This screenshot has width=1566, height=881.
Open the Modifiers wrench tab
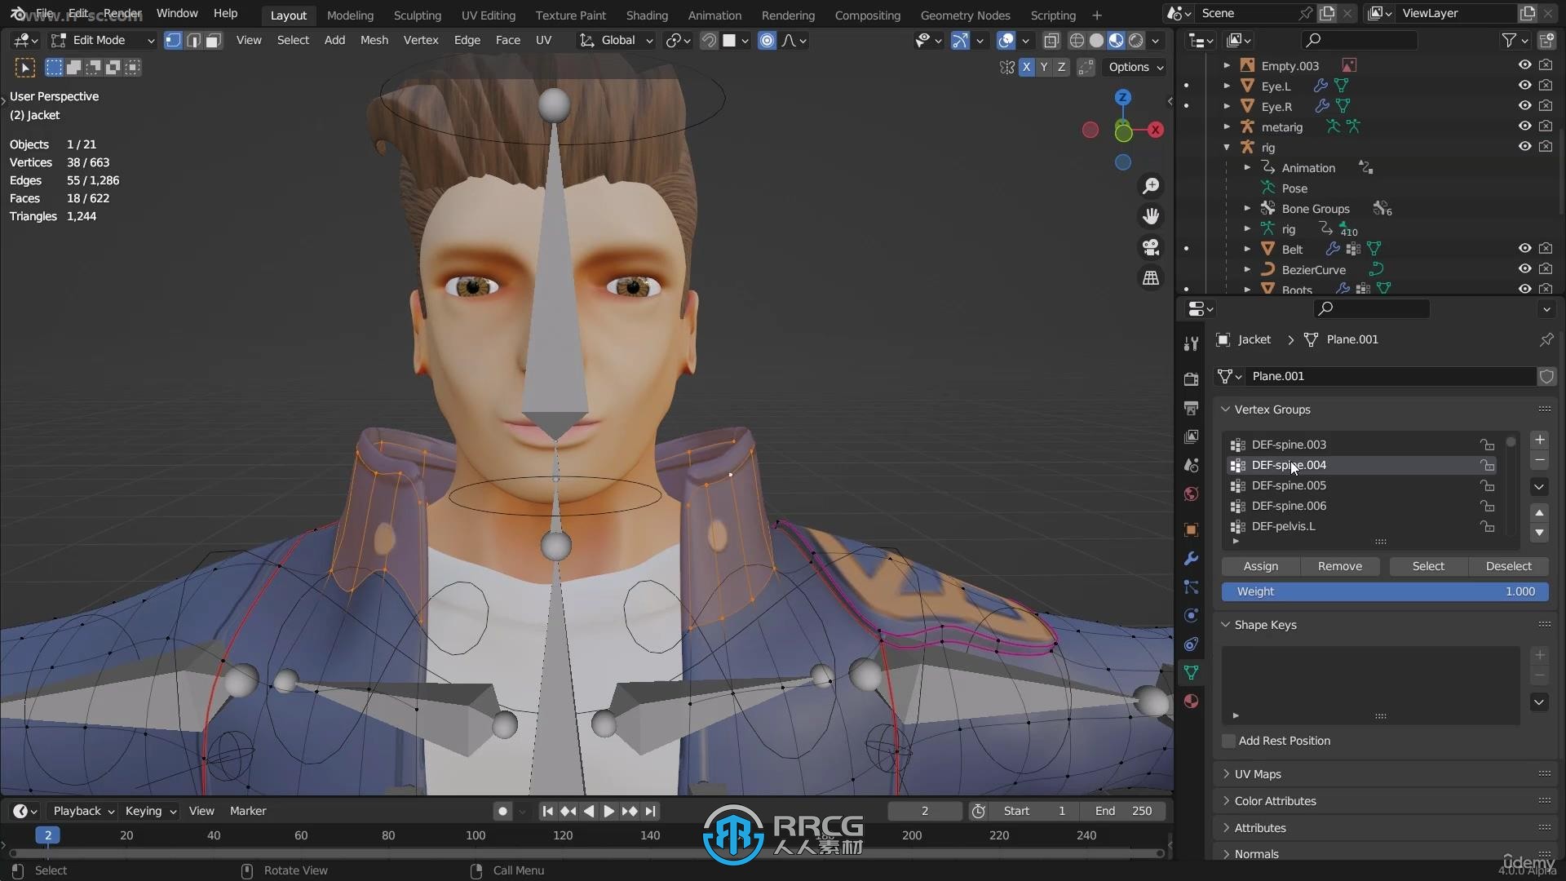[x=1192, y=559]
